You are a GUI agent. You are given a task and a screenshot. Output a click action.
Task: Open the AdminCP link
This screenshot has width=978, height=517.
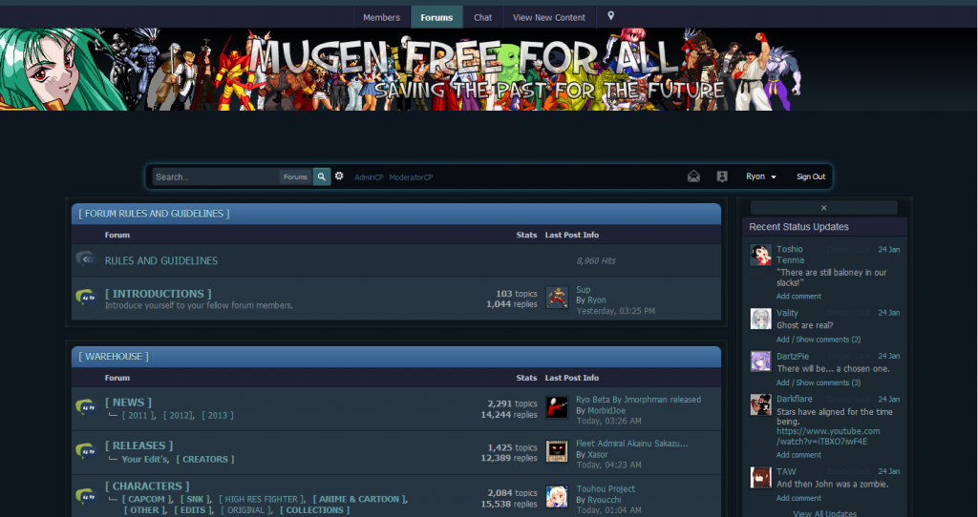click(x=370, y=177)
